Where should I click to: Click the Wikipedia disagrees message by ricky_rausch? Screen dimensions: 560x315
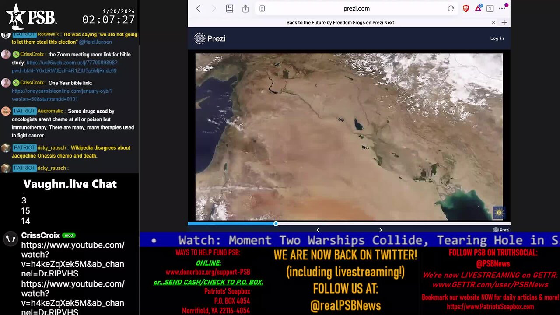click(x=71, y=152)
